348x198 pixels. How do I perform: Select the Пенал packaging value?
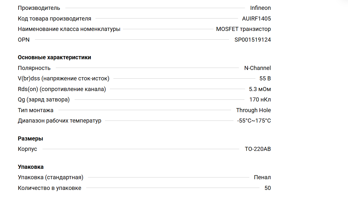pyautogui.click(x=262, y=177)
